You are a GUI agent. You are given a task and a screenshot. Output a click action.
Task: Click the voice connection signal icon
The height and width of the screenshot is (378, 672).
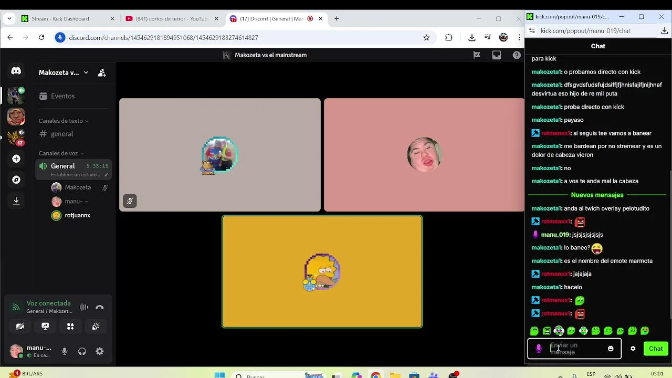[x=16, y=307]
